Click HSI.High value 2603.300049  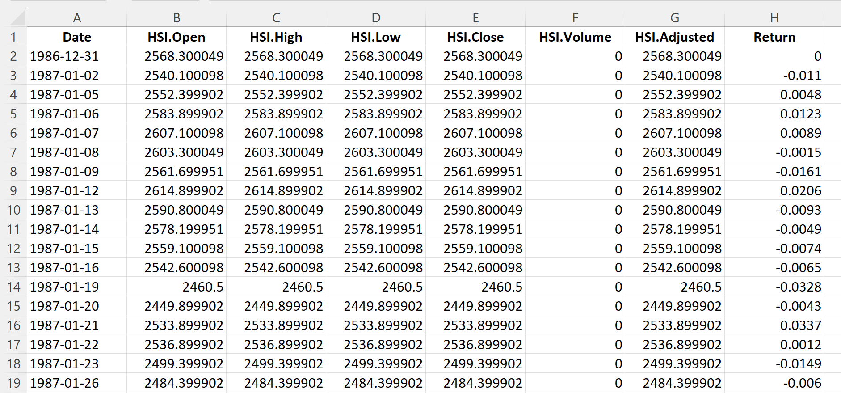click(276, 152)
